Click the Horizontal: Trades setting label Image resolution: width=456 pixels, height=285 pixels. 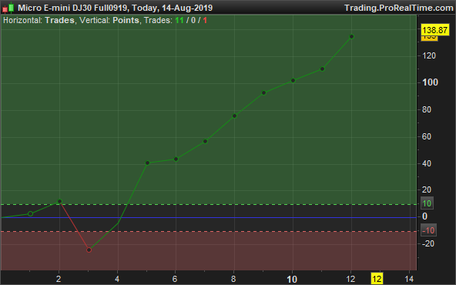[39, 20]
